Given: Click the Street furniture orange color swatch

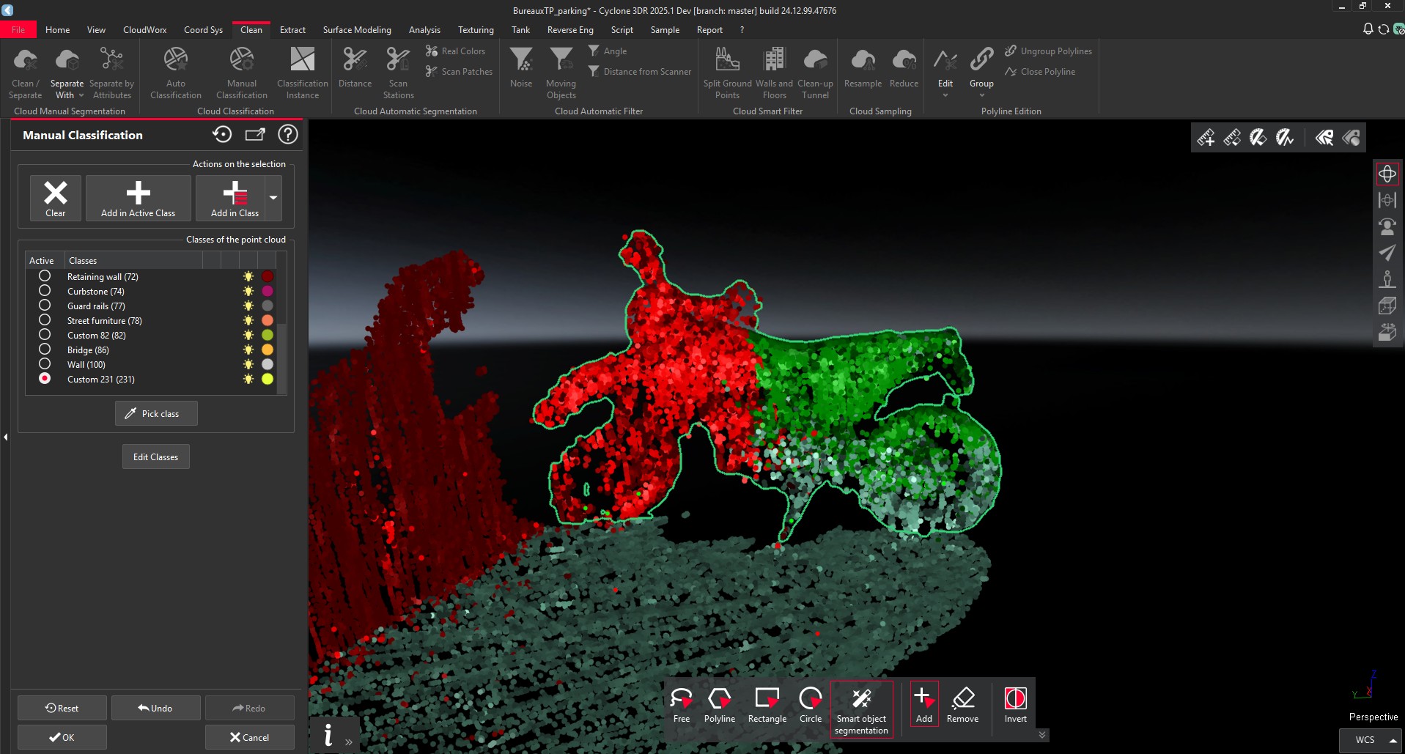Looking at the screenshot, I should (x=268, y=320).
